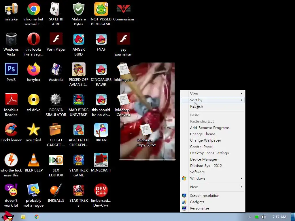Image resolution: width=295 pixels, height=221 pixels.
Task: Click the 'BEEP BEEP' VLC cone icon
Action: tap(33, 160)
